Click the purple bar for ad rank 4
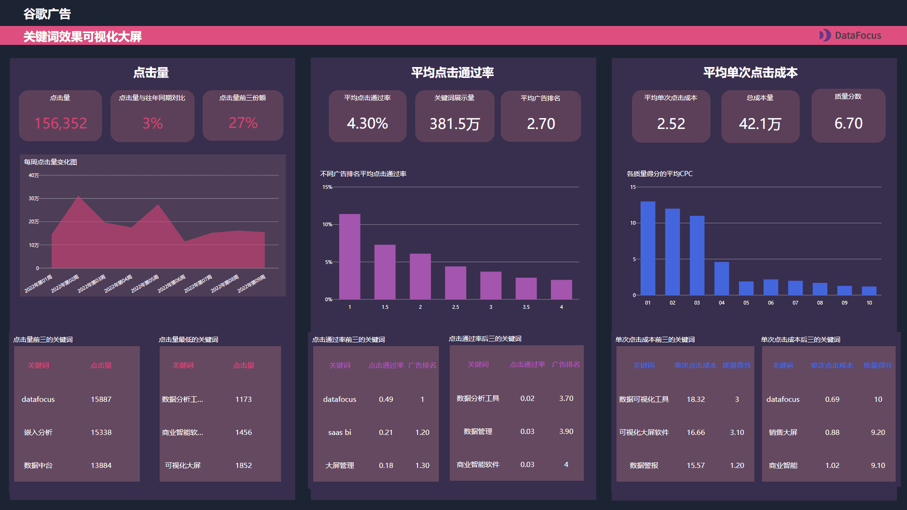This screenshot has height=510, width=907. click(561, 289)
